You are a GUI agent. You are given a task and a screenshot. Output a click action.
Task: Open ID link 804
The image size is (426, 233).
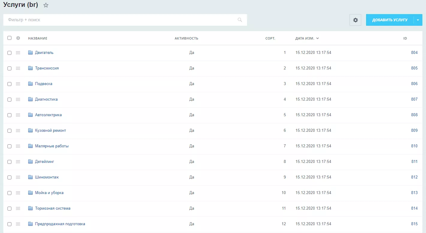(x=414, y=53)
